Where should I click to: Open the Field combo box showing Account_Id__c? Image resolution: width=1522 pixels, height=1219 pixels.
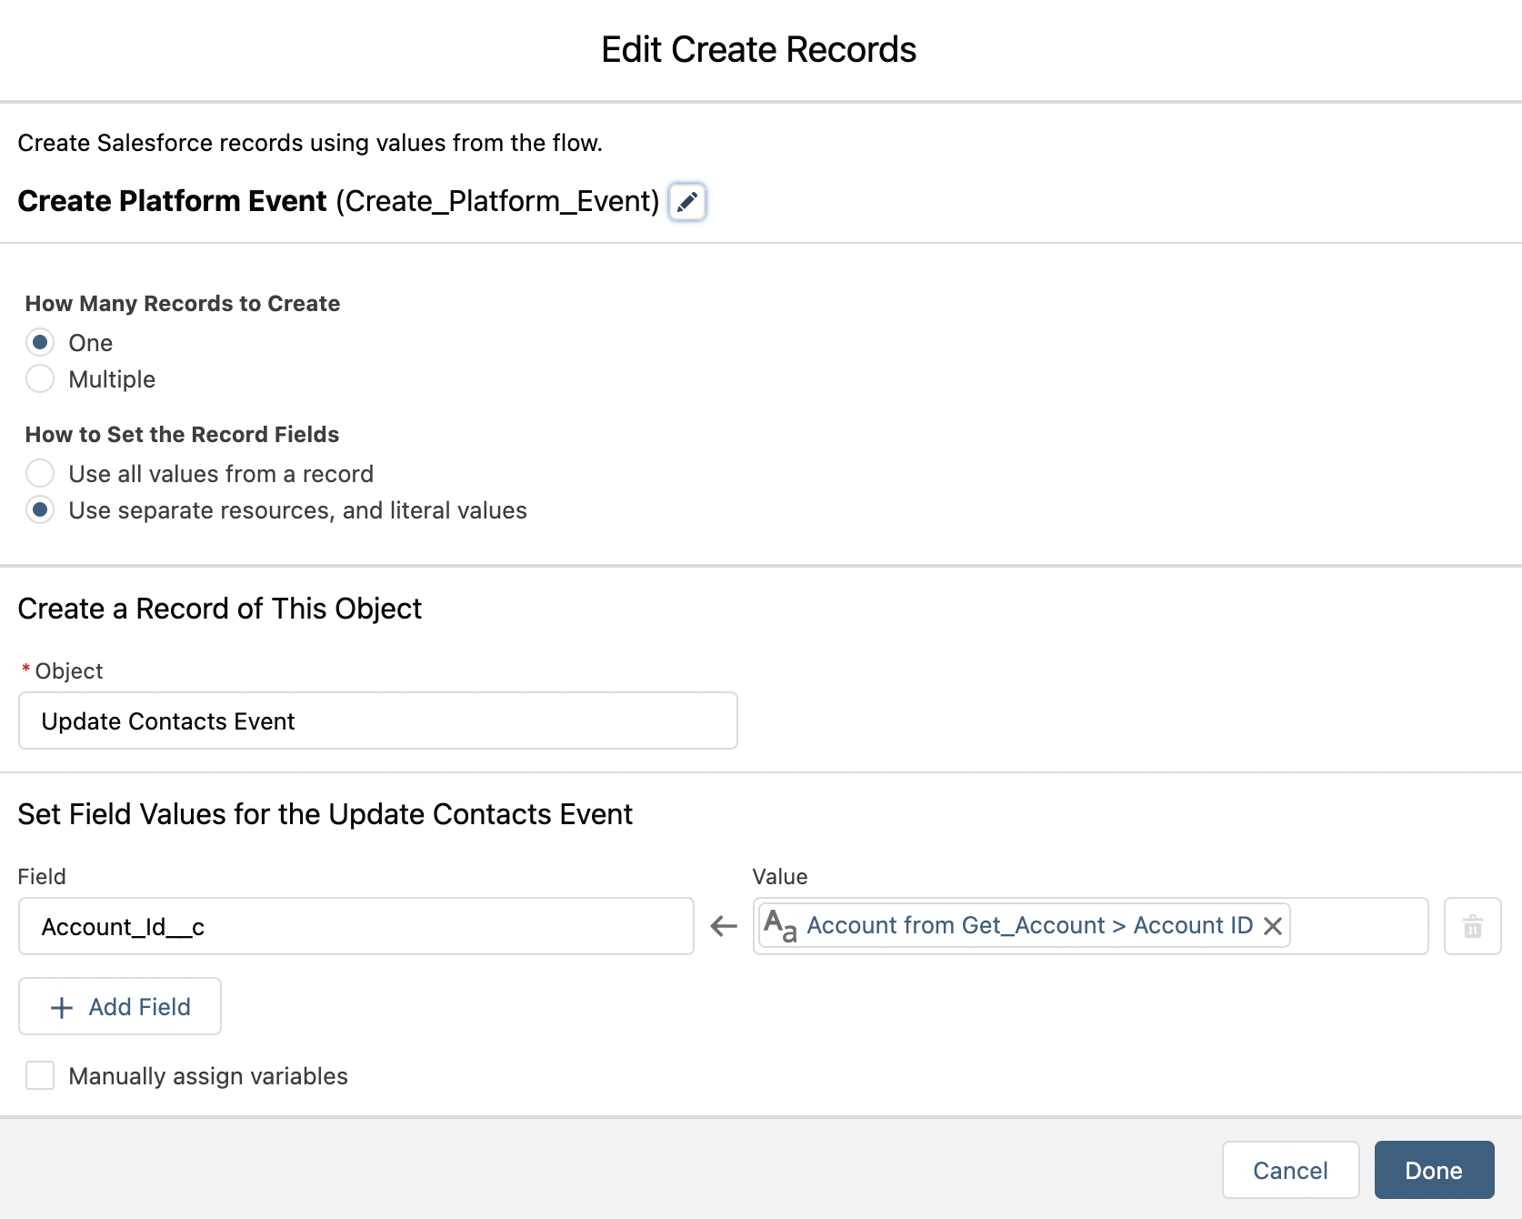(355, 927)
